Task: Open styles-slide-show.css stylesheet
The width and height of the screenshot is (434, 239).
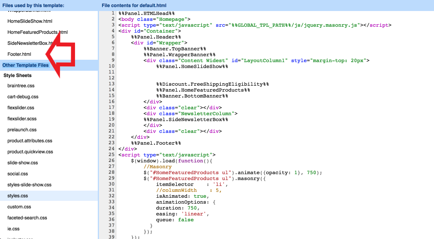Action: coord(29,185)
